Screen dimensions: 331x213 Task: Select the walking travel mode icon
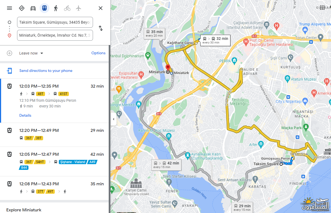[x=56, y=8]
